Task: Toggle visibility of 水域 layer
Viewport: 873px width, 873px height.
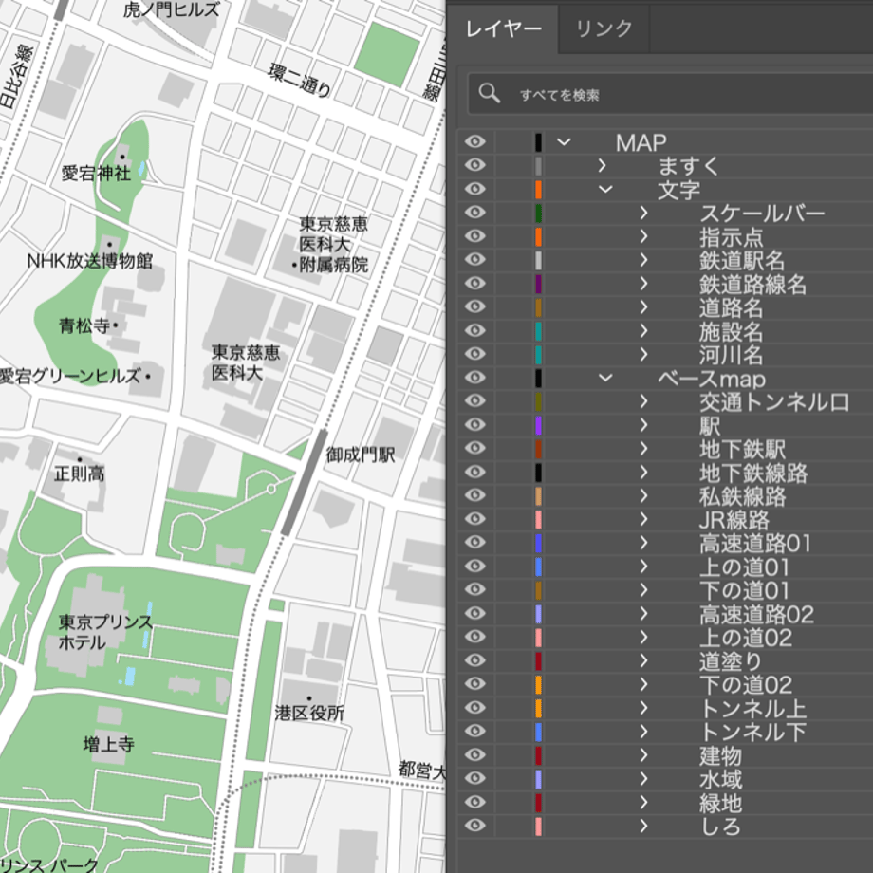Action: 474,778
